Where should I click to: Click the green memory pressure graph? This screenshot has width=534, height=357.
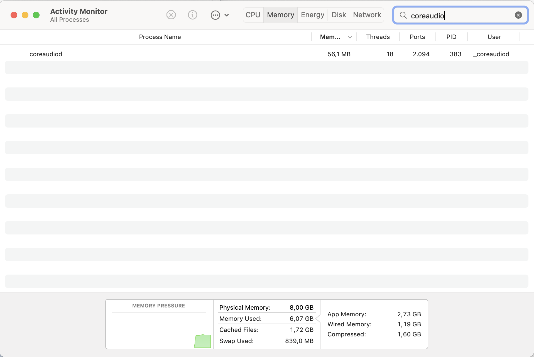[202, 341]
